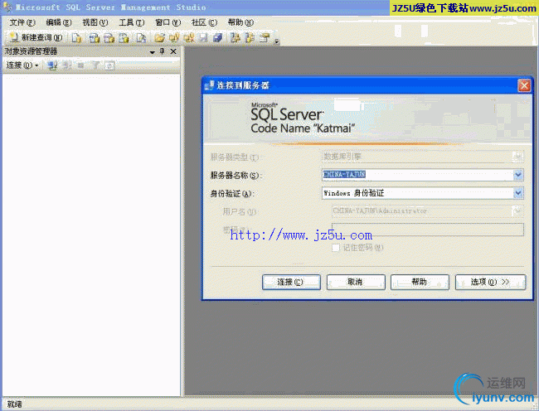Open the 编辑(E) menu

[x=58, y=22]
